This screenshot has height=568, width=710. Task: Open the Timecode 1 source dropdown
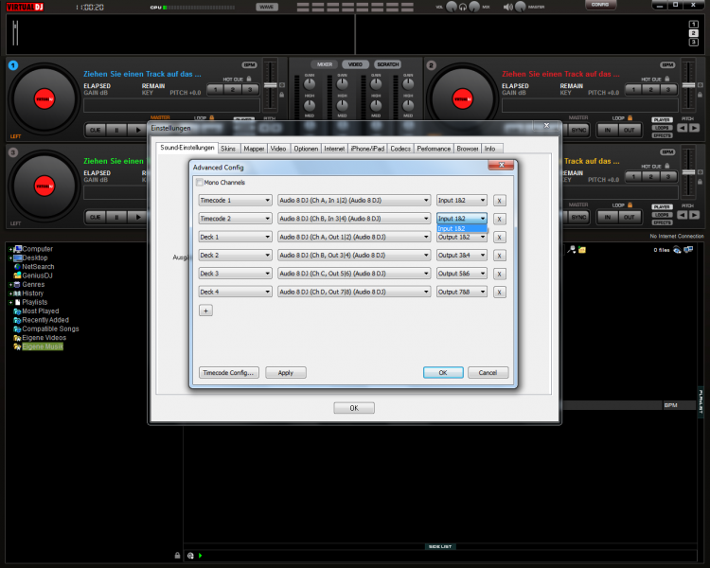pos(235,200)
